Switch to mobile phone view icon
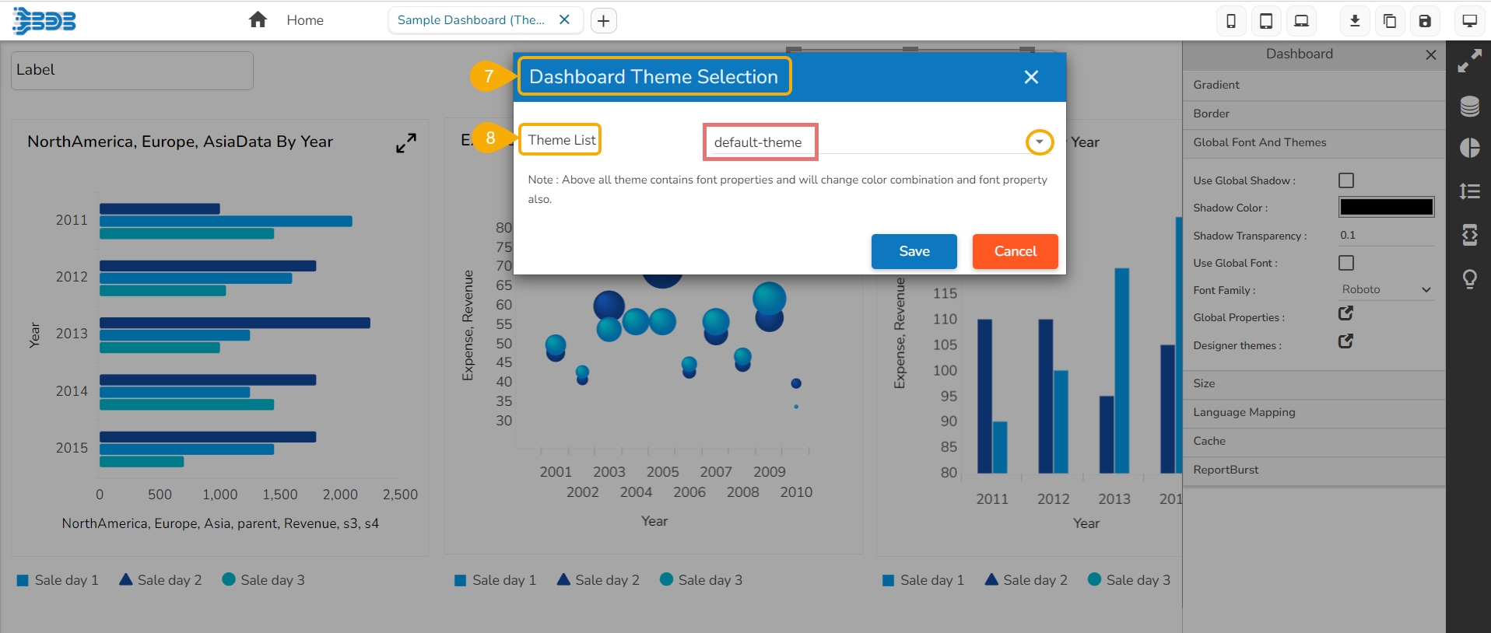This screenshot has width=1491, height=633. pyautogui.click(x=1231, y=21)
